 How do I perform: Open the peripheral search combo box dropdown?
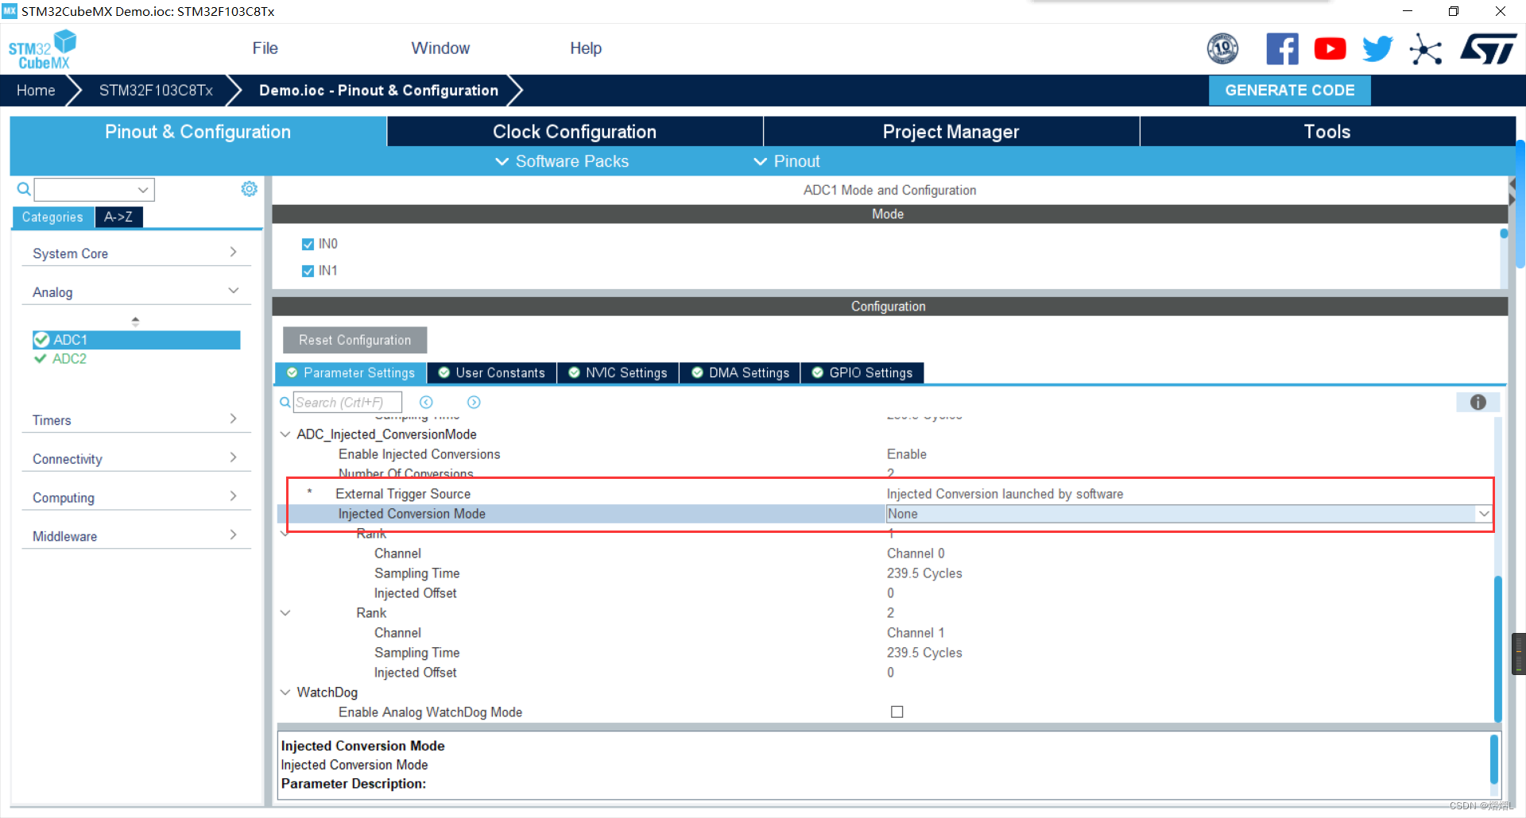(x=143, y=190)
